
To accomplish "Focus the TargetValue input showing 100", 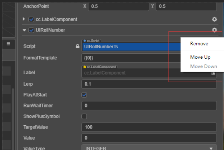I will (149, 127).
